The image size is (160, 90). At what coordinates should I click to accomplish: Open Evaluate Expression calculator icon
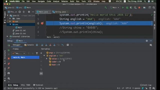pos(68,45)
